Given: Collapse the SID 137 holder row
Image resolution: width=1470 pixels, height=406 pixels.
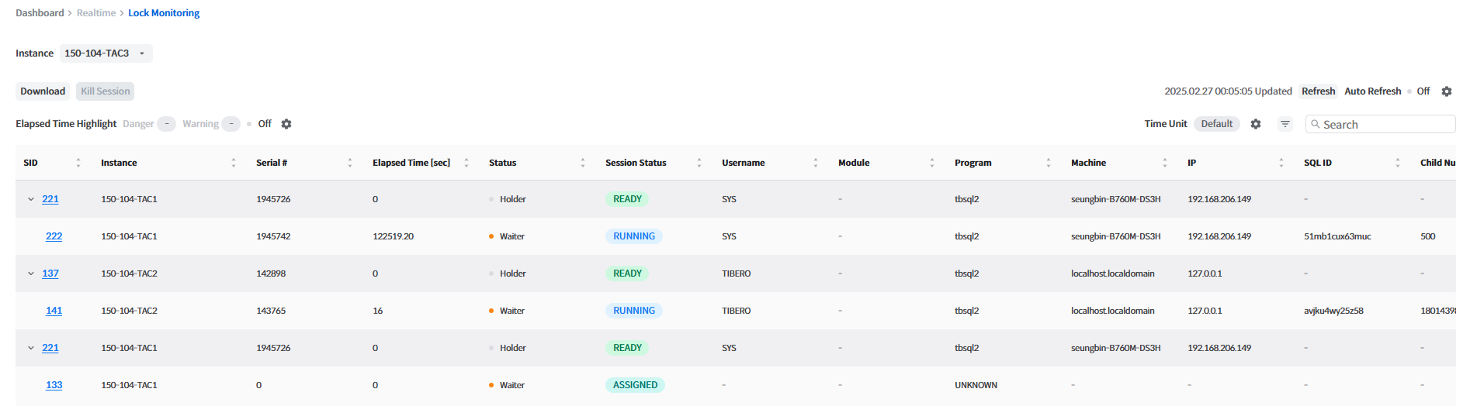Looking at the screenshot, I should (31, 274).
